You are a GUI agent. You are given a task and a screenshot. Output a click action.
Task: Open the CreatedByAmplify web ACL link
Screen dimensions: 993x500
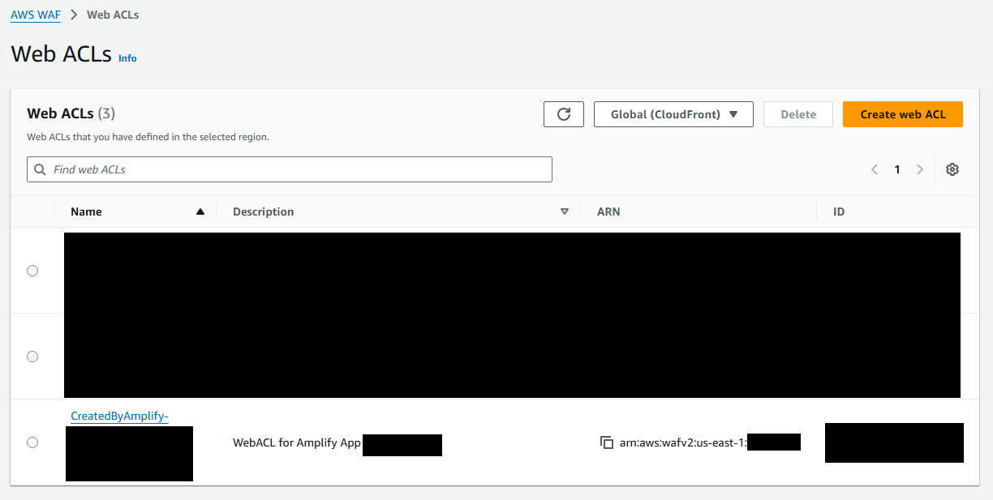119,417
